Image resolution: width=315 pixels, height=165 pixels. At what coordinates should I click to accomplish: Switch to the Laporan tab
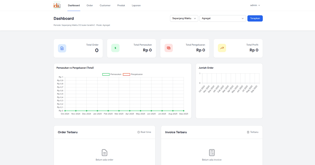(x=136, y=5)
